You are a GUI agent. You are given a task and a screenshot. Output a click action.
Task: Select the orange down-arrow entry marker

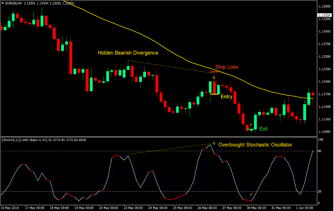(x=214, y=78)
